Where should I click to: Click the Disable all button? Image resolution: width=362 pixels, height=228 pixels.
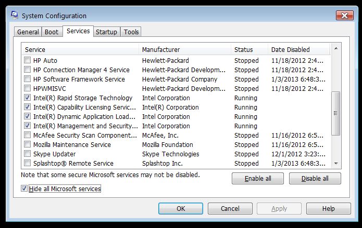(315, 179)
